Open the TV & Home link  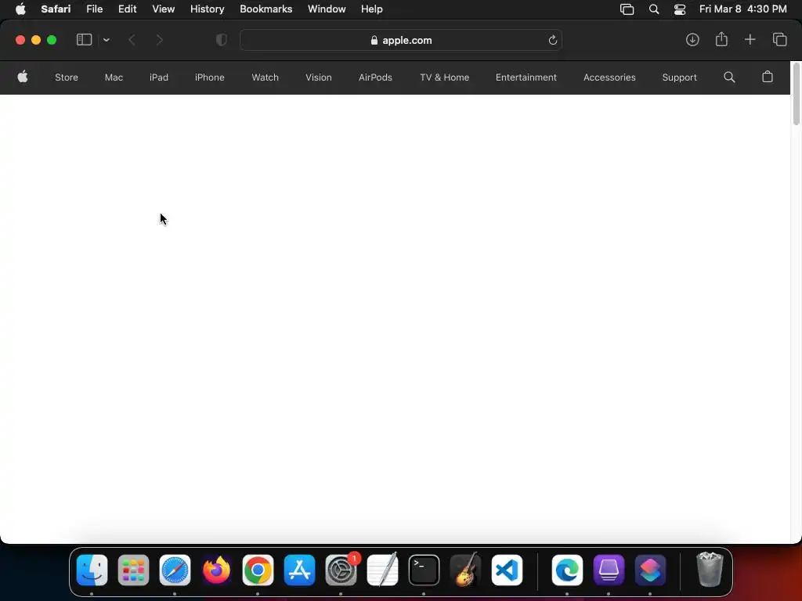(445, 77)
